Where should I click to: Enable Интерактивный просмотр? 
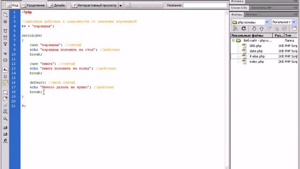[95, 5]
